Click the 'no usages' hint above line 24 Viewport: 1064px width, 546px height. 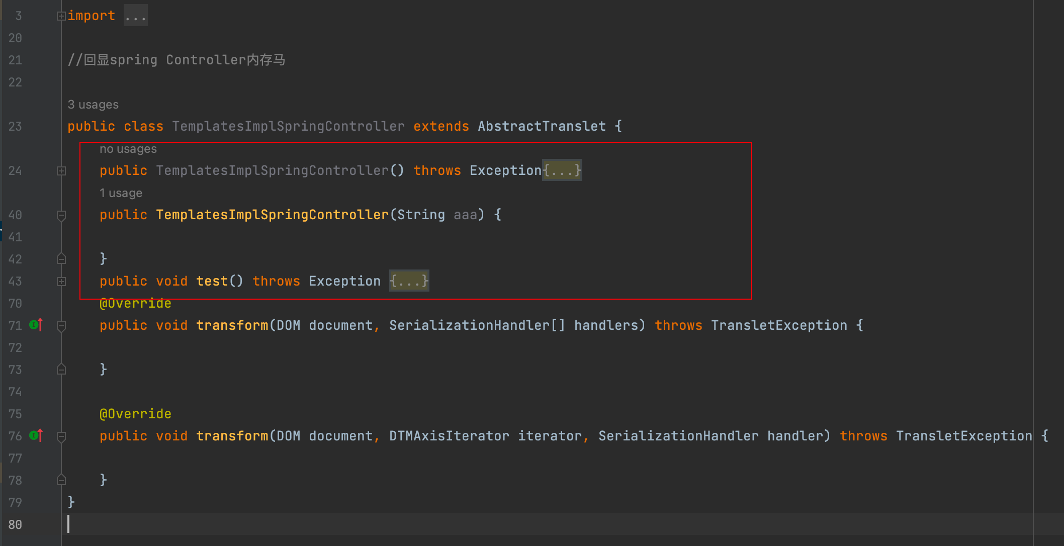(128, 149)
